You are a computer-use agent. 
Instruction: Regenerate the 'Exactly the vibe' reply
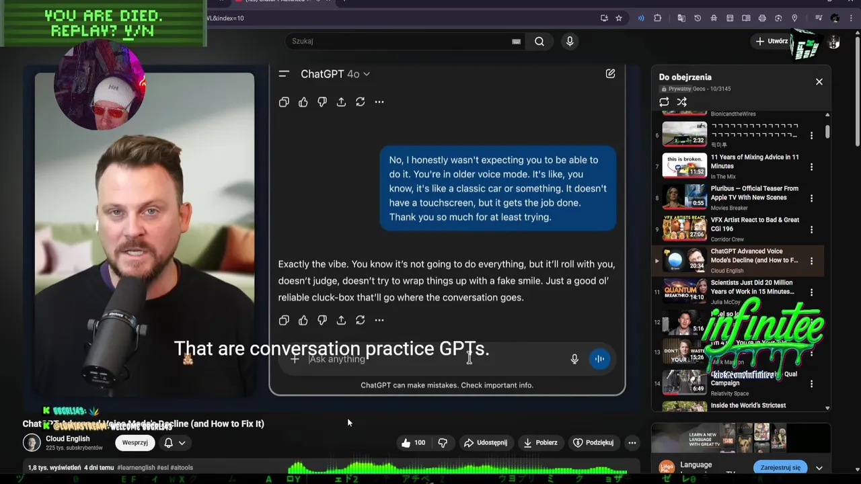point(360,320)
